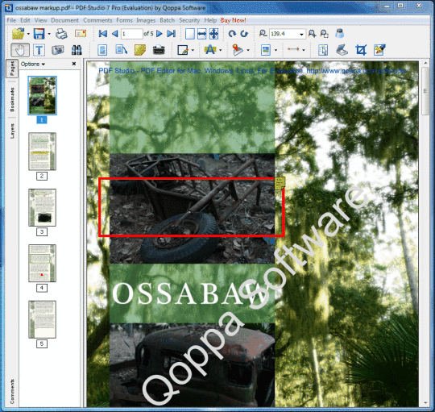Viewport: 435px width, 412px height.
Task: Jump to the last page
Action: click(171, 34)
